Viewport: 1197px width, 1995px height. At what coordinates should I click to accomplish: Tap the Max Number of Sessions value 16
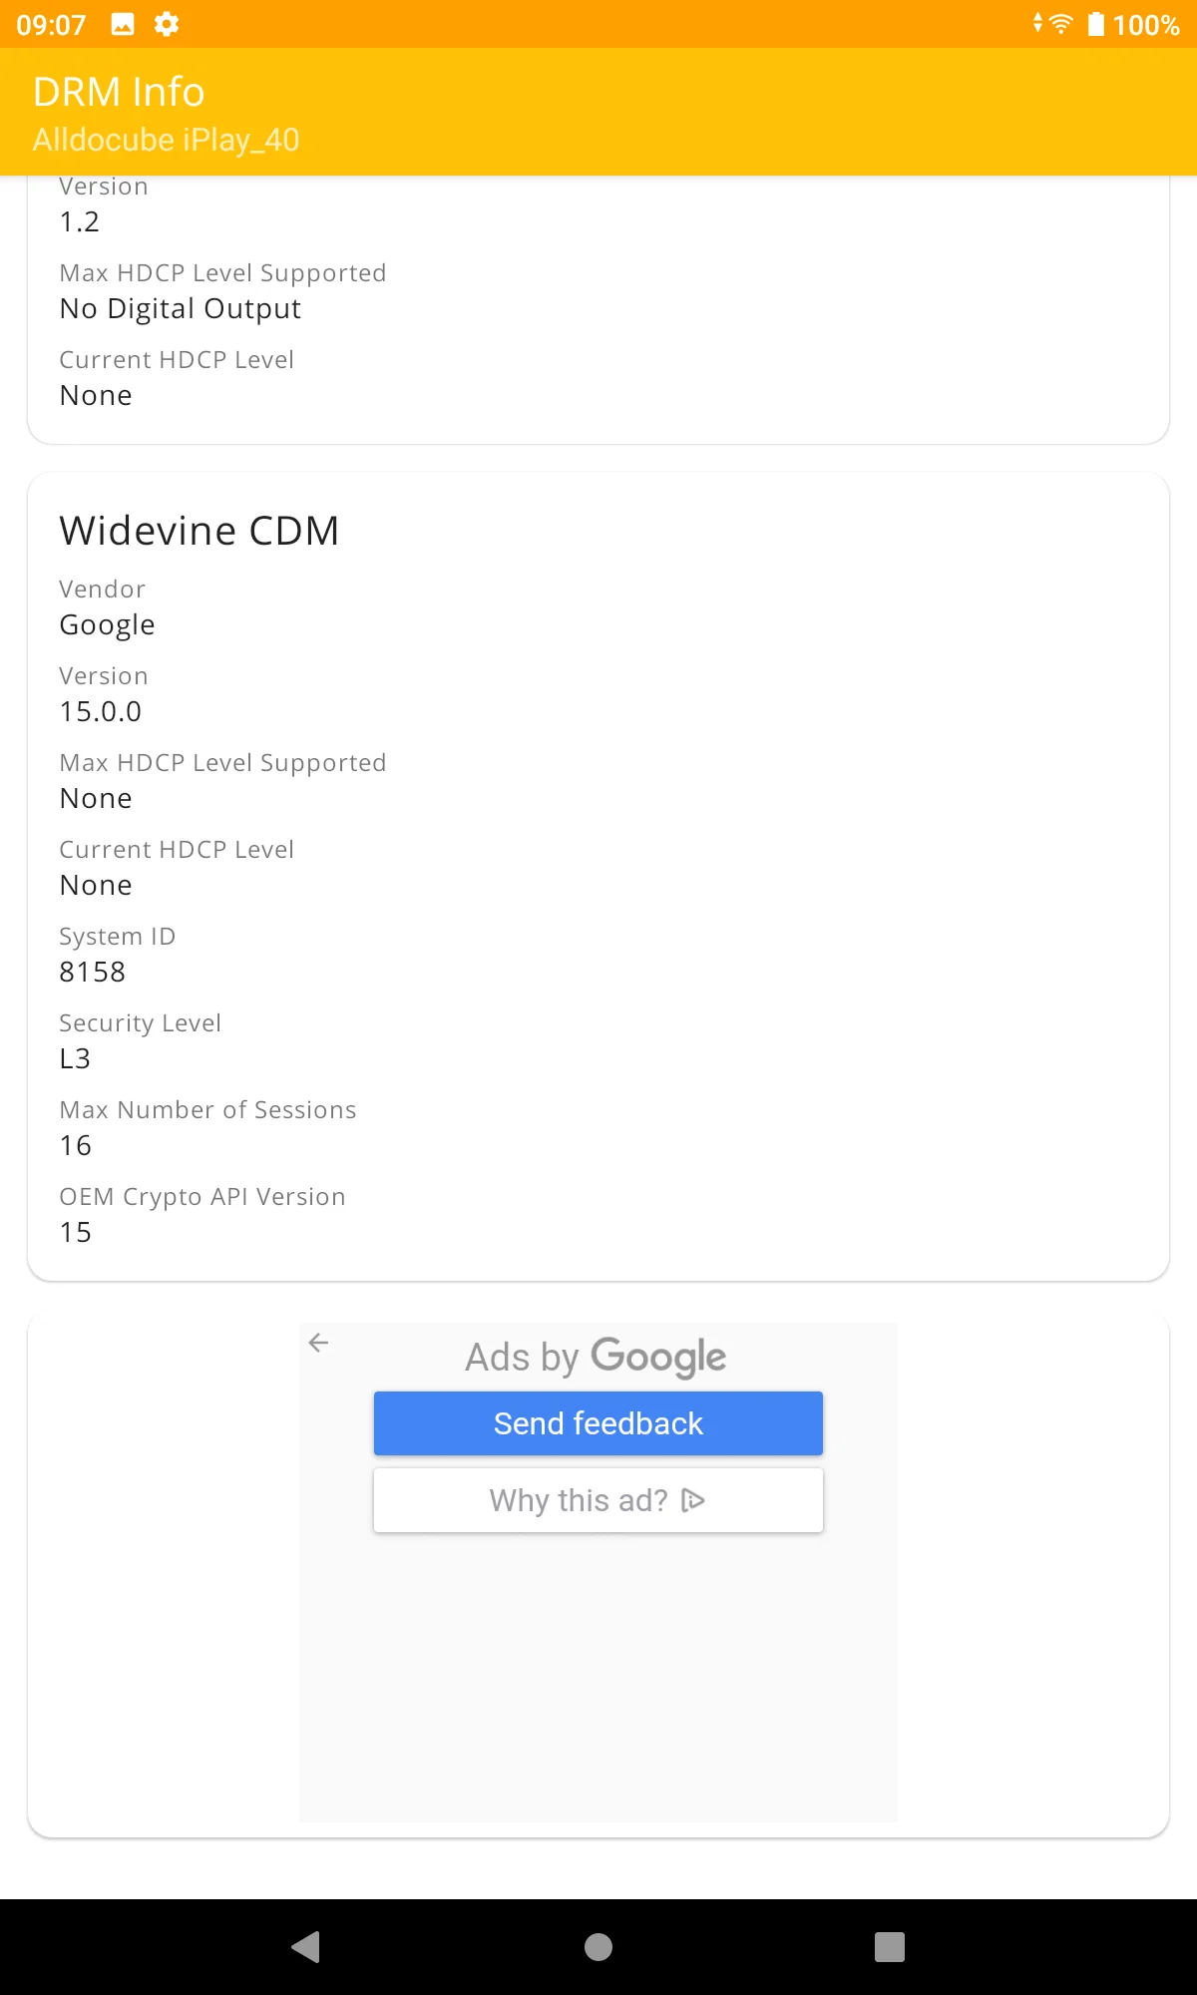coord(76,1145)
